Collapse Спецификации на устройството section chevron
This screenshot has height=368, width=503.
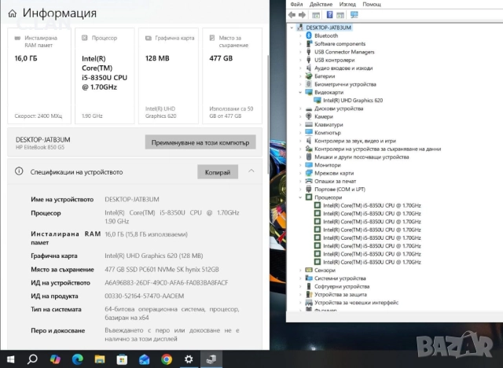(x=251, y=171)
